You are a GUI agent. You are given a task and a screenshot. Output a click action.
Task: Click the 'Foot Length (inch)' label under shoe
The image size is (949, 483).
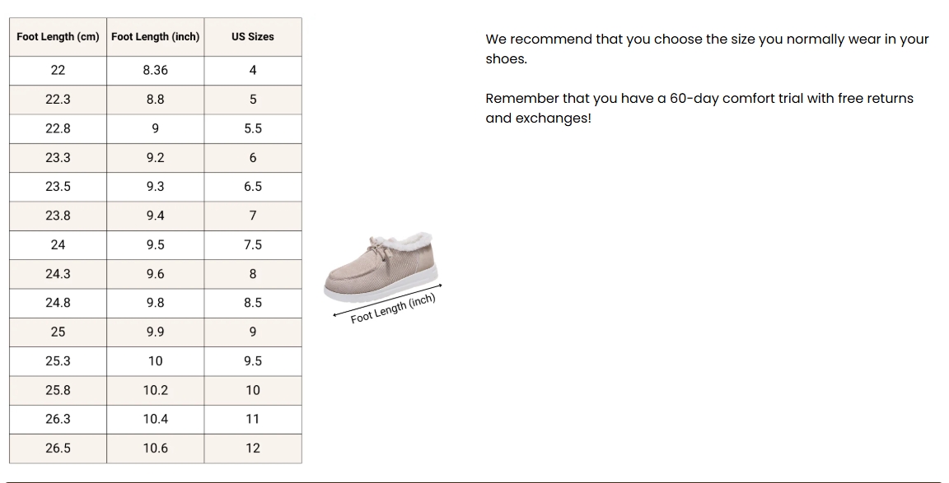[x=393, y=309]
